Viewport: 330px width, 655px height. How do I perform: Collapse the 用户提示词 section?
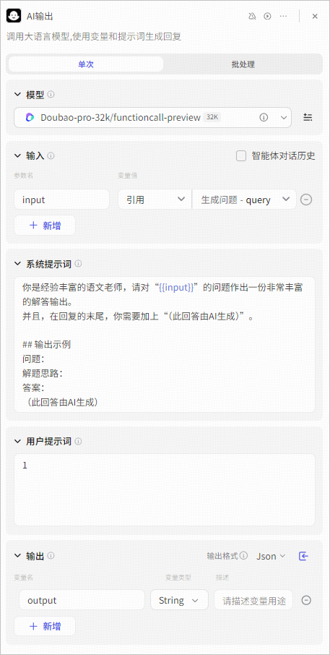pos(17,441)
